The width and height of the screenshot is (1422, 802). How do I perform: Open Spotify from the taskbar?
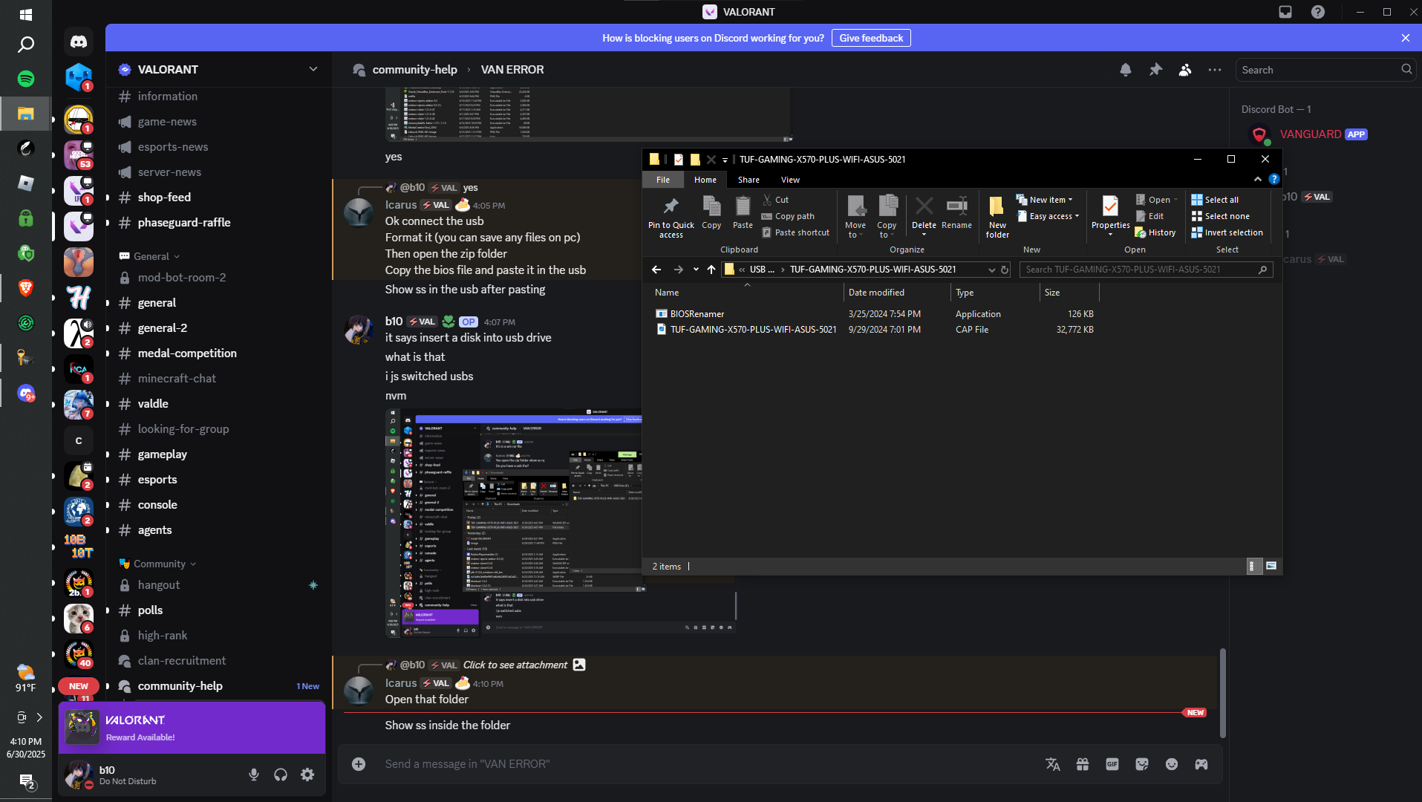25,79
